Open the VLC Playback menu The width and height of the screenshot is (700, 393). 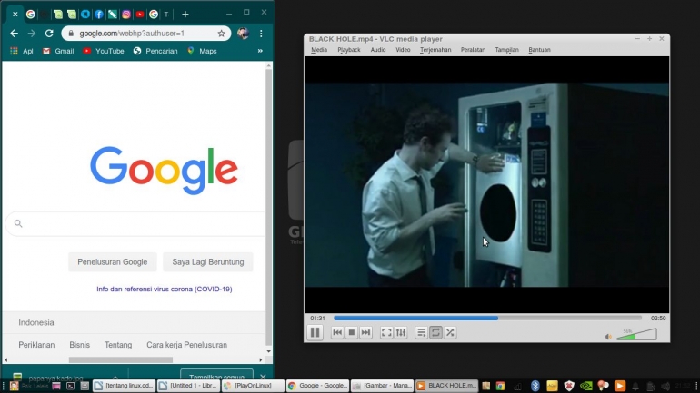(x=349, y=50)
